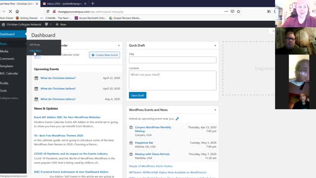Click calendar icon beside April 22 event
The width and height of the screenshot is (316, 178).
click(x=36, y=78)
